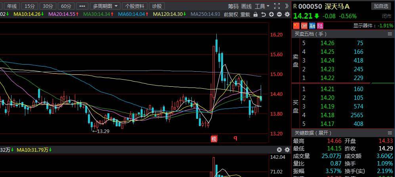Screen dimensions: 395x177
Task: Close the volume sub-chart panel
Action: 279,150
